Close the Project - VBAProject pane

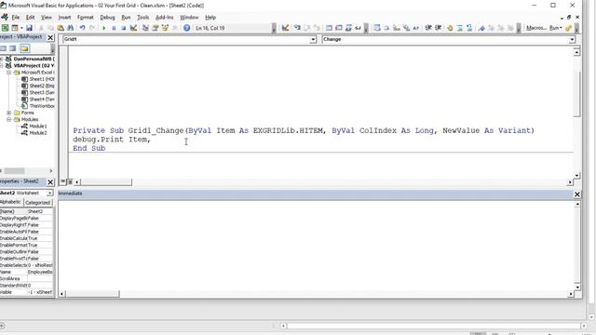(50, 37)
